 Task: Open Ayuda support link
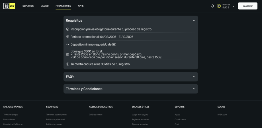click(x=177, y=115)
